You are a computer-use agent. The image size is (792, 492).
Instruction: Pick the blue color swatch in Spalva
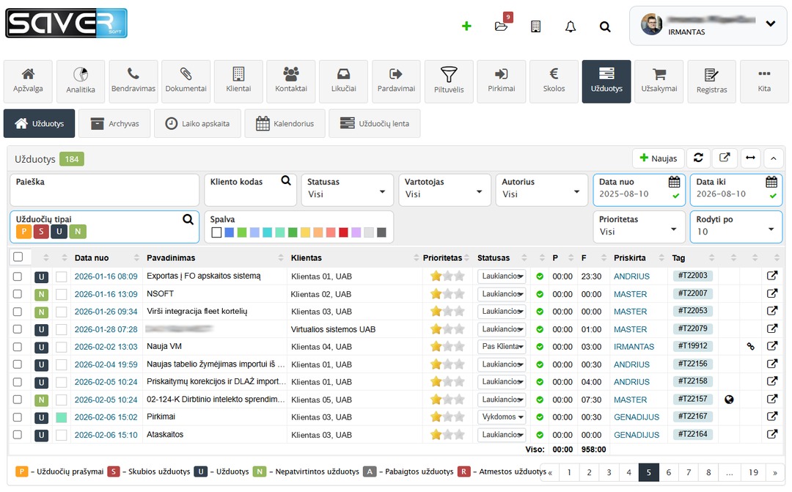coord(230,232)
